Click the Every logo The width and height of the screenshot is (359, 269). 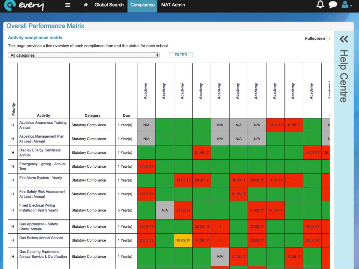click(x=24, y=5)
